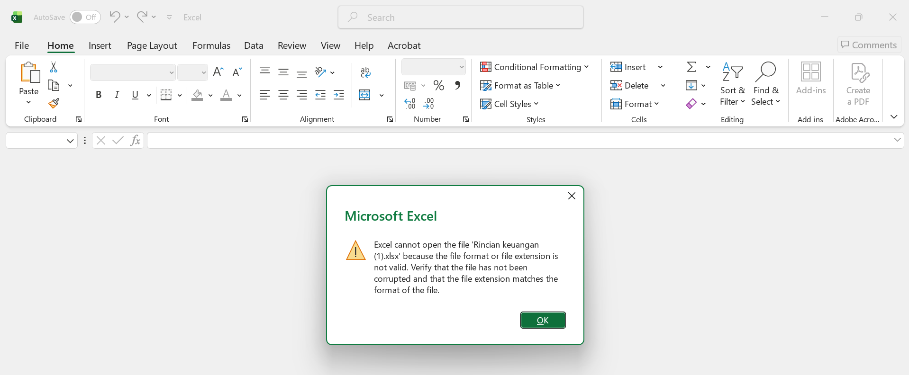Switch to the Review tab
Image resolution: width=909 pixels, height=375 pixels.
pos(292,45)
